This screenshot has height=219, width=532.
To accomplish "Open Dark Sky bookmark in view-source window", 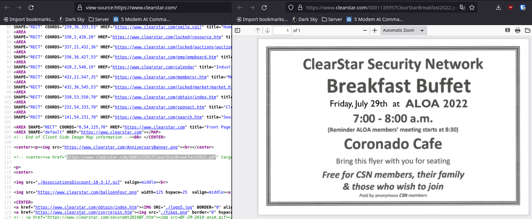I will [71, 19].
